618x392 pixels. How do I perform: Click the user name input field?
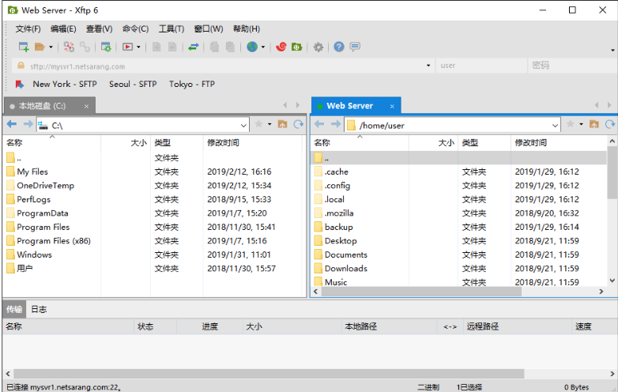(x=480, y=66)
